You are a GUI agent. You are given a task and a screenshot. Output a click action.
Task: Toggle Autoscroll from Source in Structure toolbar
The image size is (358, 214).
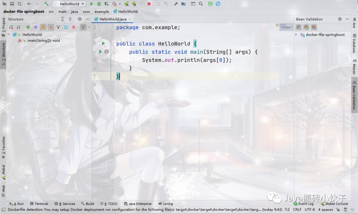[83, 27]
